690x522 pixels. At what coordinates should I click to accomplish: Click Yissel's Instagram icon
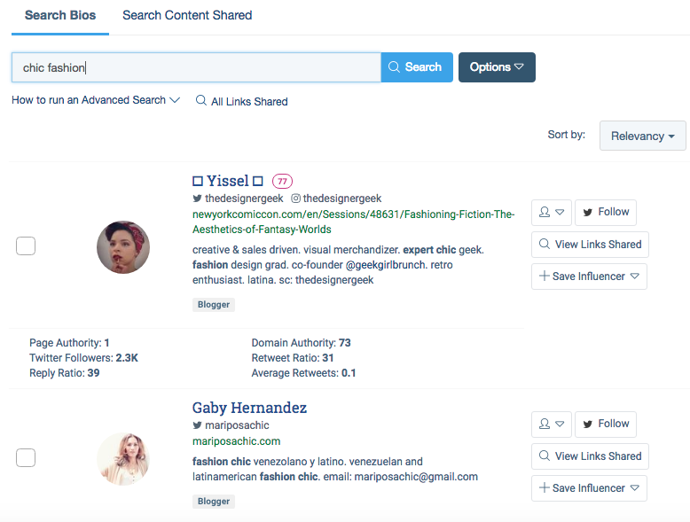click(x=295, y=199)
